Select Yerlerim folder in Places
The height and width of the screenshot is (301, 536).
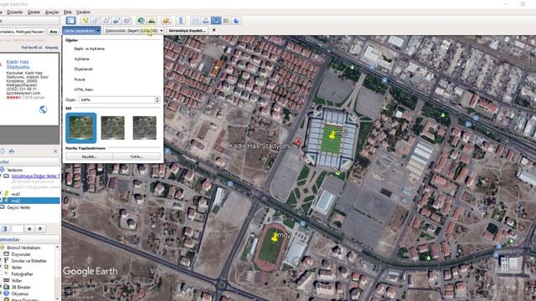point(15,170)
